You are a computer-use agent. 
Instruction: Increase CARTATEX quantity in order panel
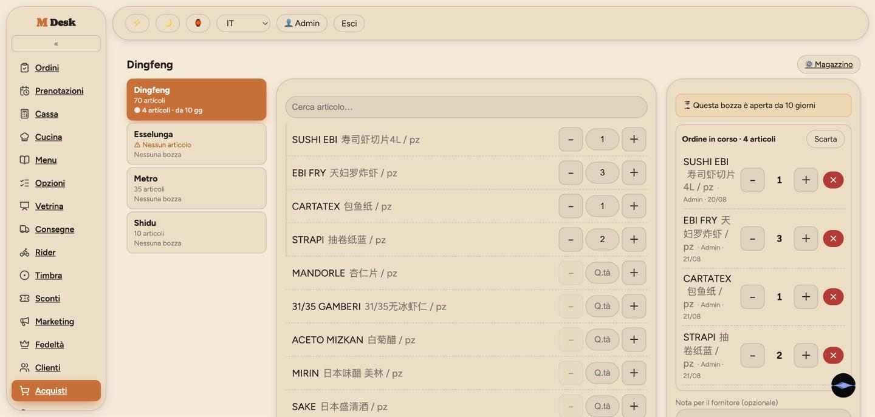[806, 297]
